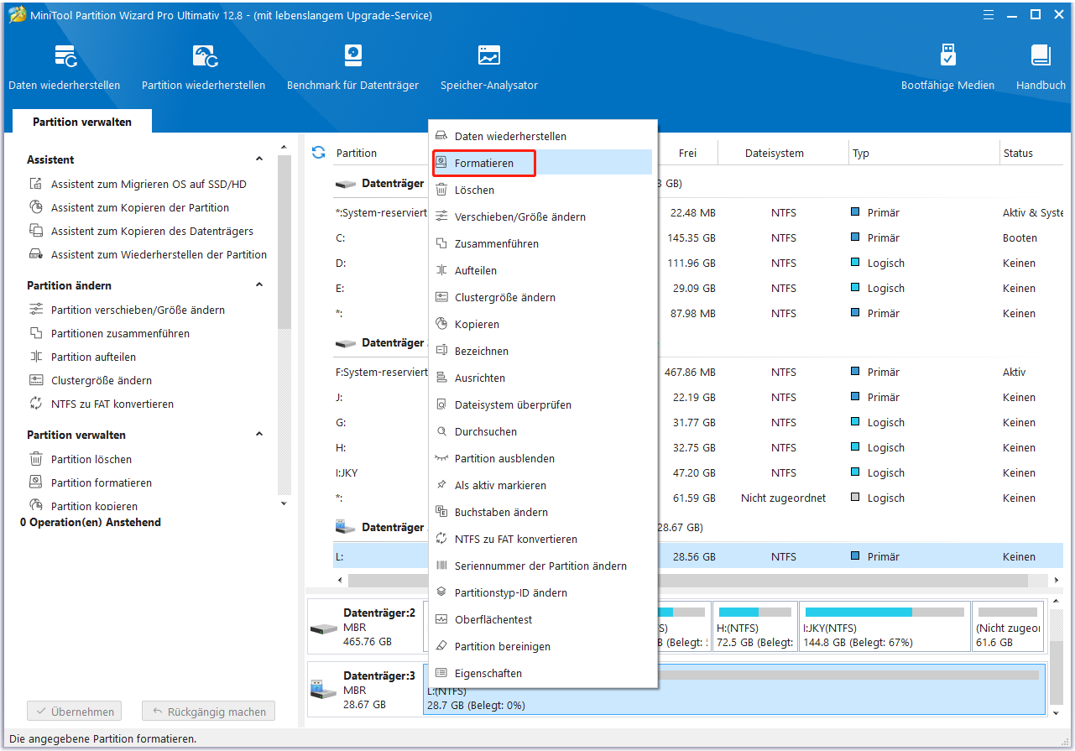
Task: Click the Übernehmen button
Action: pos(75,712)
